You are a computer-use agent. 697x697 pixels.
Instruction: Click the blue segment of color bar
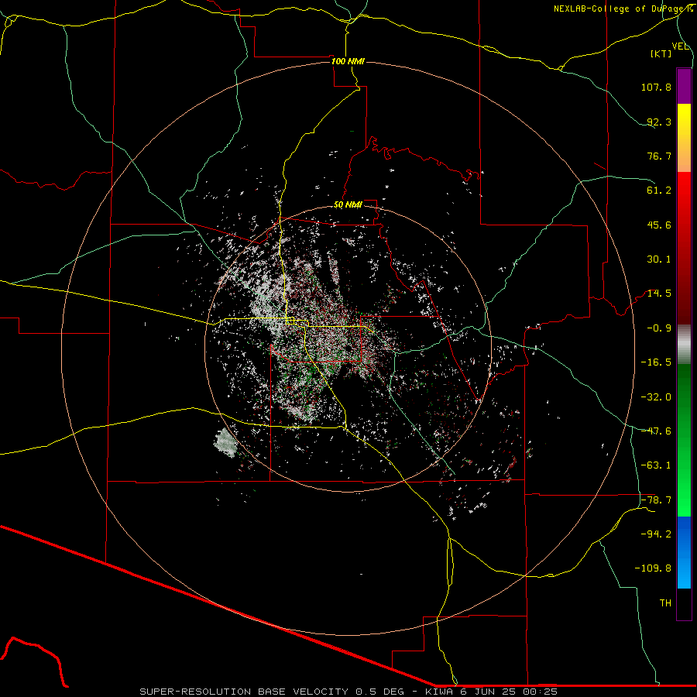click(x=684, y=552)
